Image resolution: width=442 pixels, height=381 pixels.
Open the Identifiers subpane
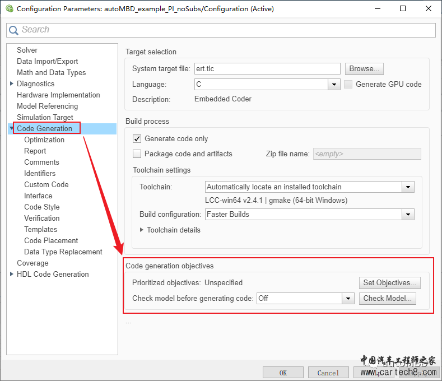click(40, 174)
